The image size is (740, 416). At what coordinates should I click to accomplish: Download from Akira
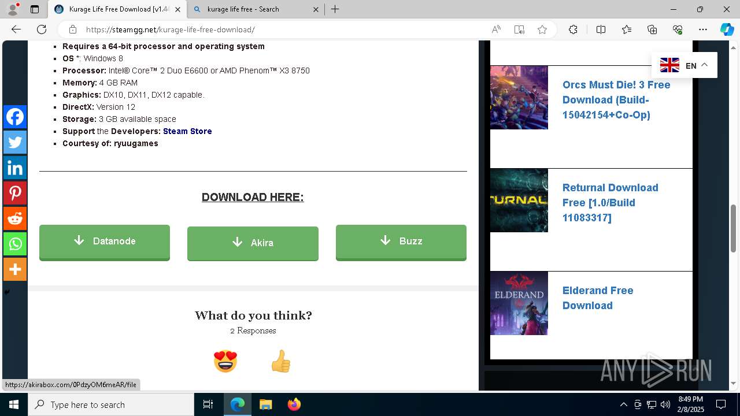253,243
